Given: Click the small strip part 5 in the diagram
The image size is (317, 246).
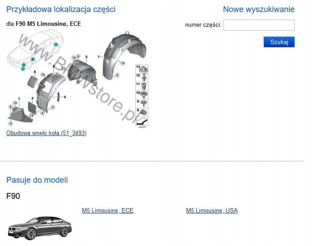Looking at the screenshot, I should (x=58, y=97).
